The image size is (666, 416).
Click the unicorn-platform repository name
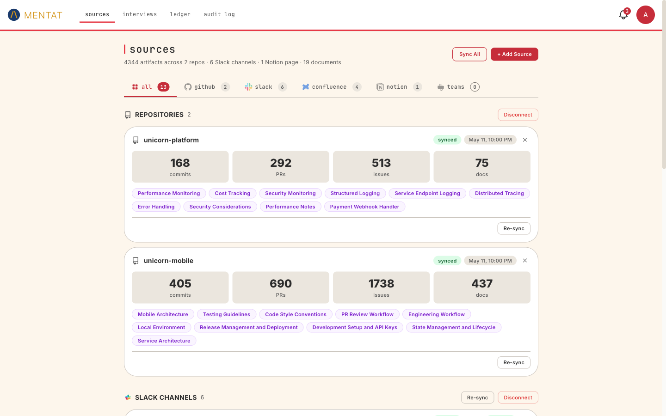pos(171,140)
